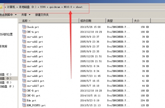Click the CNC-B1.prt file icon
Viewport: 165px width, 108px height.
pos(24,95)
